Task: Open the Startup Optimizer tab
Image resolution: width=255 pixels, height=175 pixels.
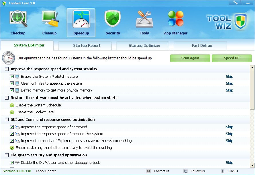Action: click(143, 46)
